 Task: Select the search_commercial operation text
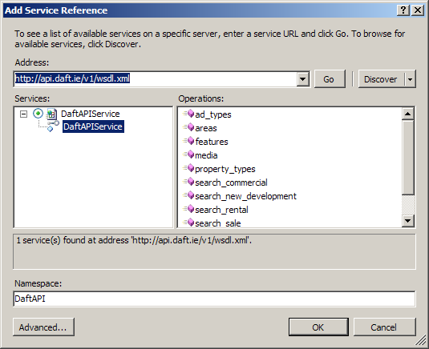(x=231, y=183)
